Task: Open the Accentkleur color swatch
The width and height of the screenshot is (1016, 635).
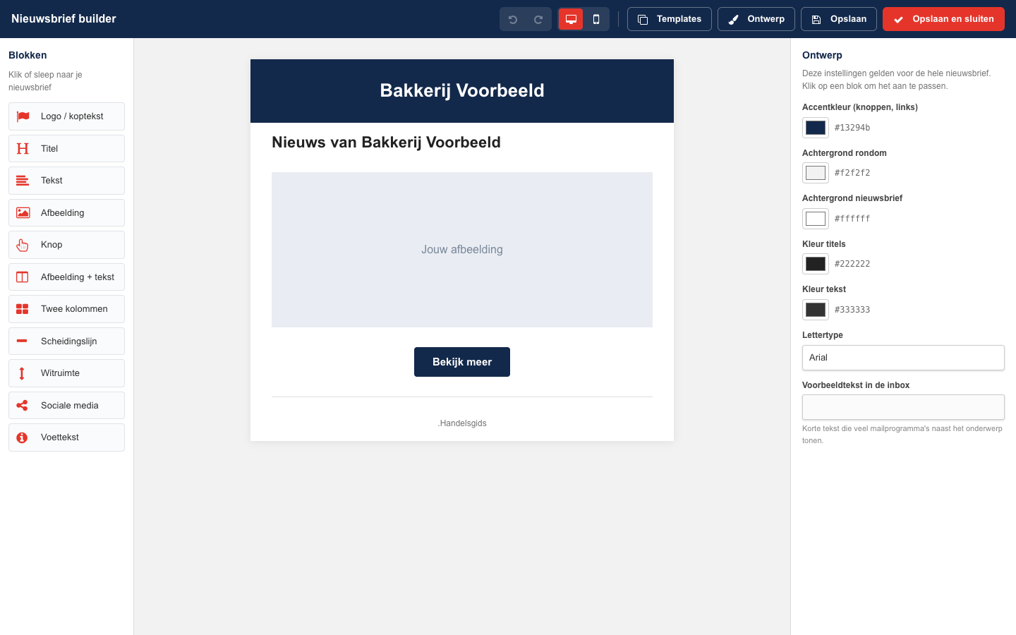Action: click(x=816, y=128)
